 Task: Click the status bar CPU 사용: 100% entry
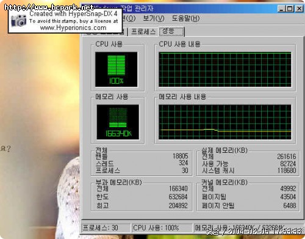162,228
